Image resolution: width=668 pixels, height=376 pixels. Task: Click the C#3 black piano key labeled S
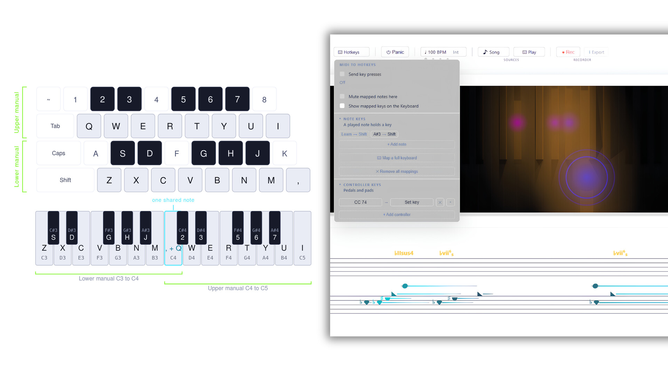tap(53, 228)
